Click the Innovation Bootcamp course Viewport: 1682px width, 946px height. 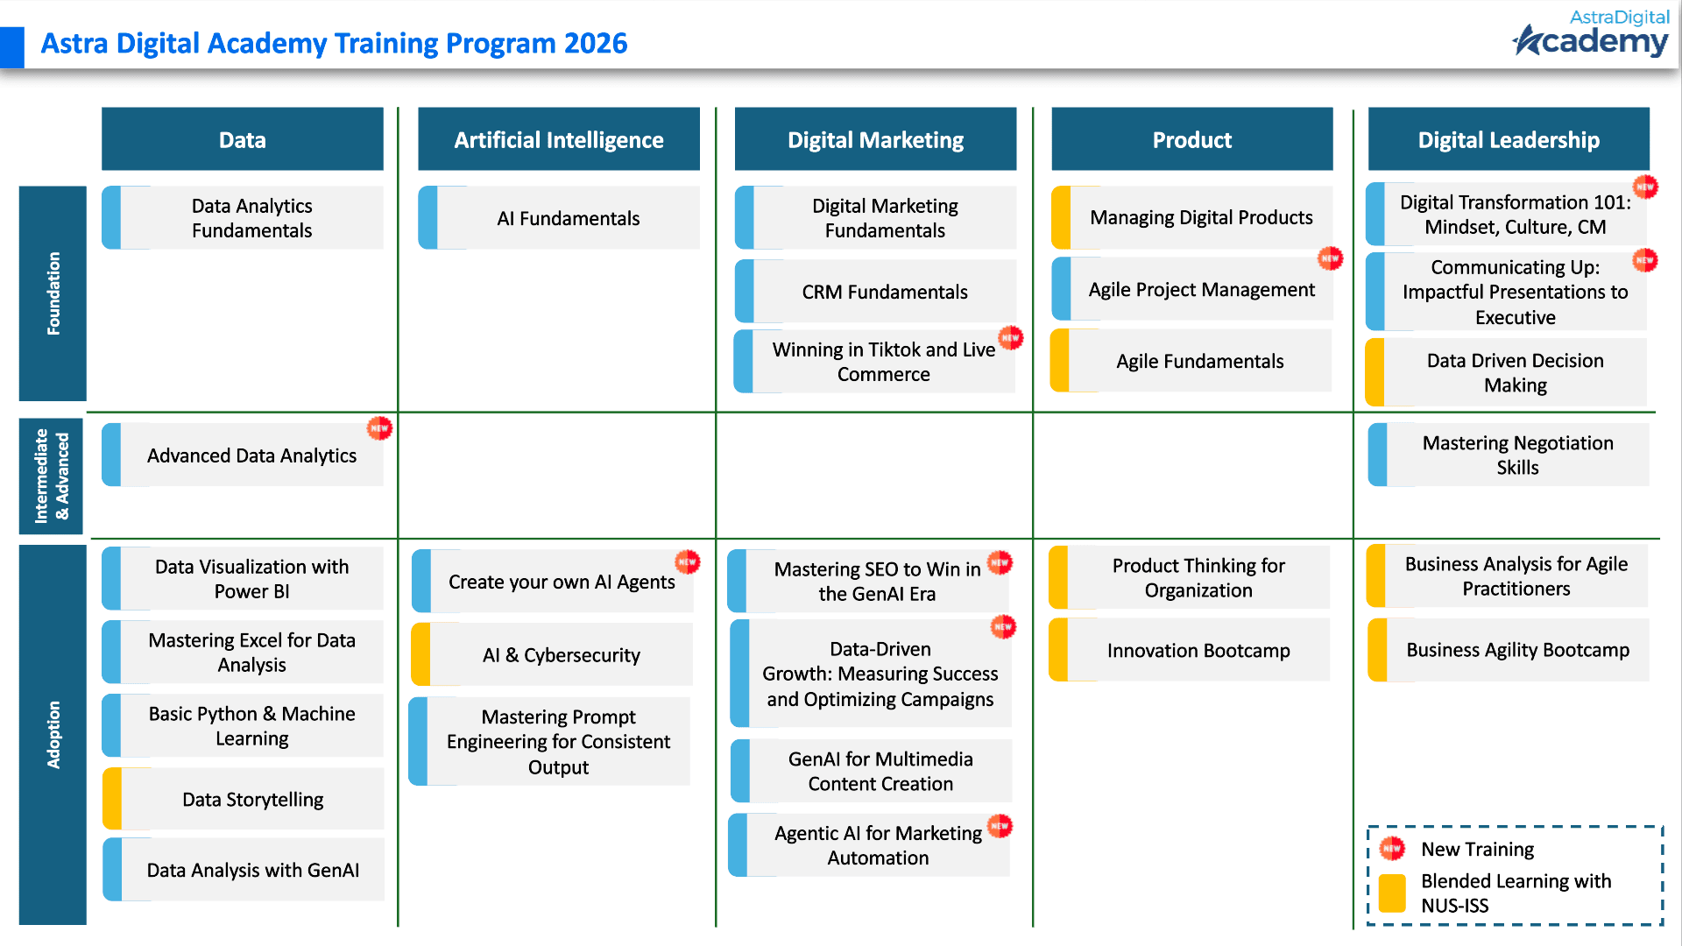tap(1199, 650)
